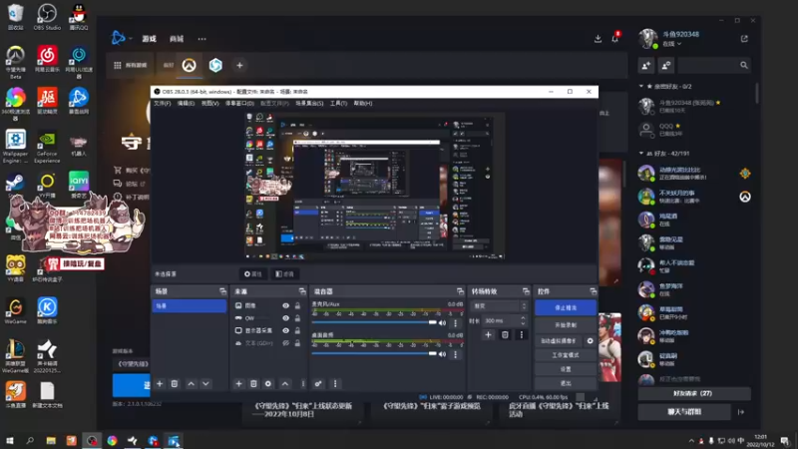The height and width of the screenshot is (449, 798).
Task: Move the selected source up
Action: point(285,384)
